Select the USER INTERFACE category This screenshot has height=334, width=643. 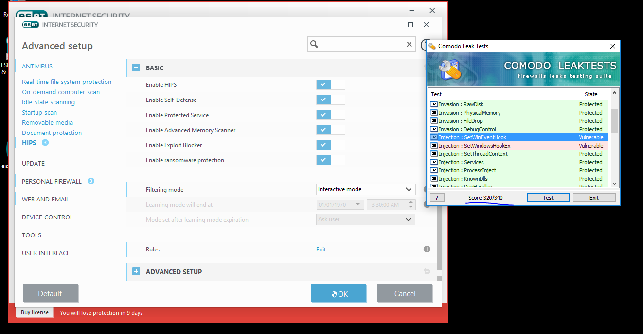(x=46, y=253)
